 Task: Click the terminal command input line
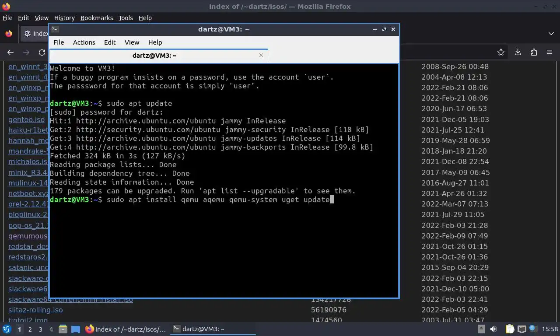point(192,199)
